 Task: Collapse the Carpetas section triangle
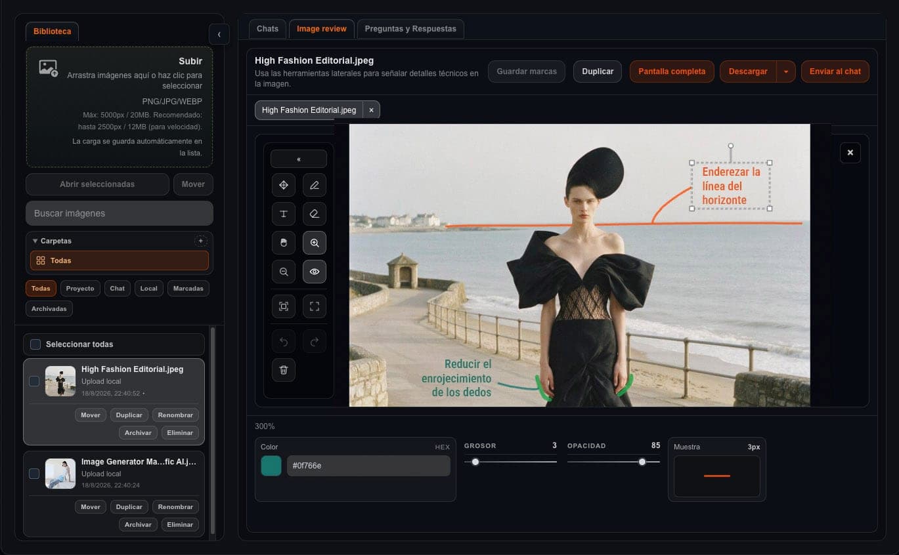(x=35, y=241)
